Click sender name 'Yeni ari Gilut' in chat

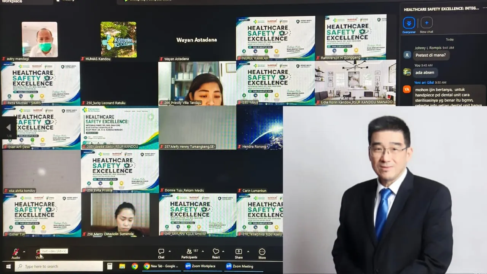(423, 83)
